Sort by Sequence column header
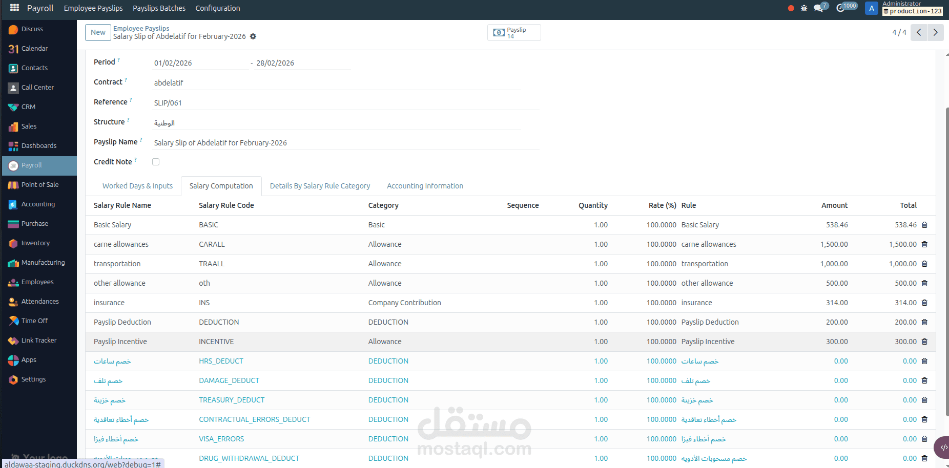This screenshot has width=949, height=468. click(x=523, y=205)
